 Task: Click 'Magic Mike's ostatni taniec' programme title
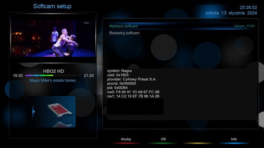coord(53,81)
